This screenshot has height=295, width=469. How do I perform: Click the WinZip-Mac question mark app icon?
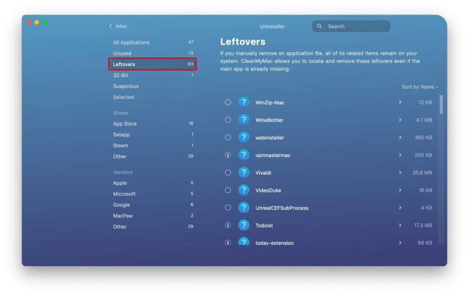(244, 102)
